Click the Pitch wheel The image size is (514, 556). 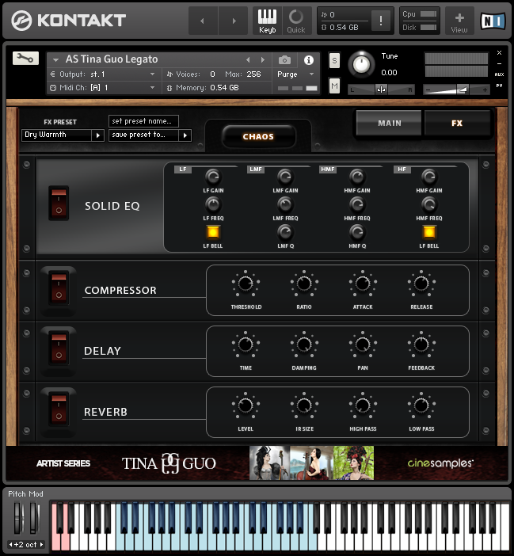coord(18,518)
